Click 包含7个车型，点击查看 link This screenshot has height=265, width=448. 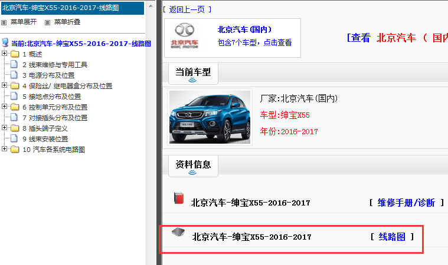254,43
